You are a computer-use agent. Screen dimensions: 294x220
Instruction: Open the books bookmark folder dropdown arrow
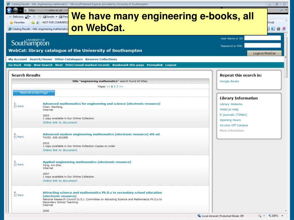point(56,17)
